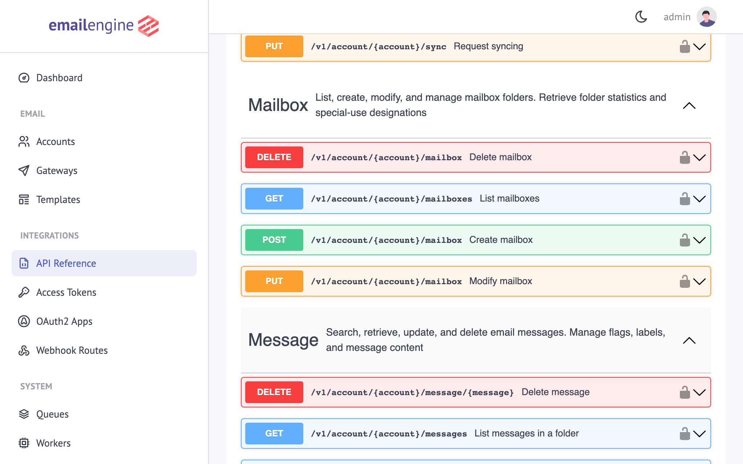This screenshot has height=464, width=743.
Task: Click the GET messages method badge
Action: 274,434
